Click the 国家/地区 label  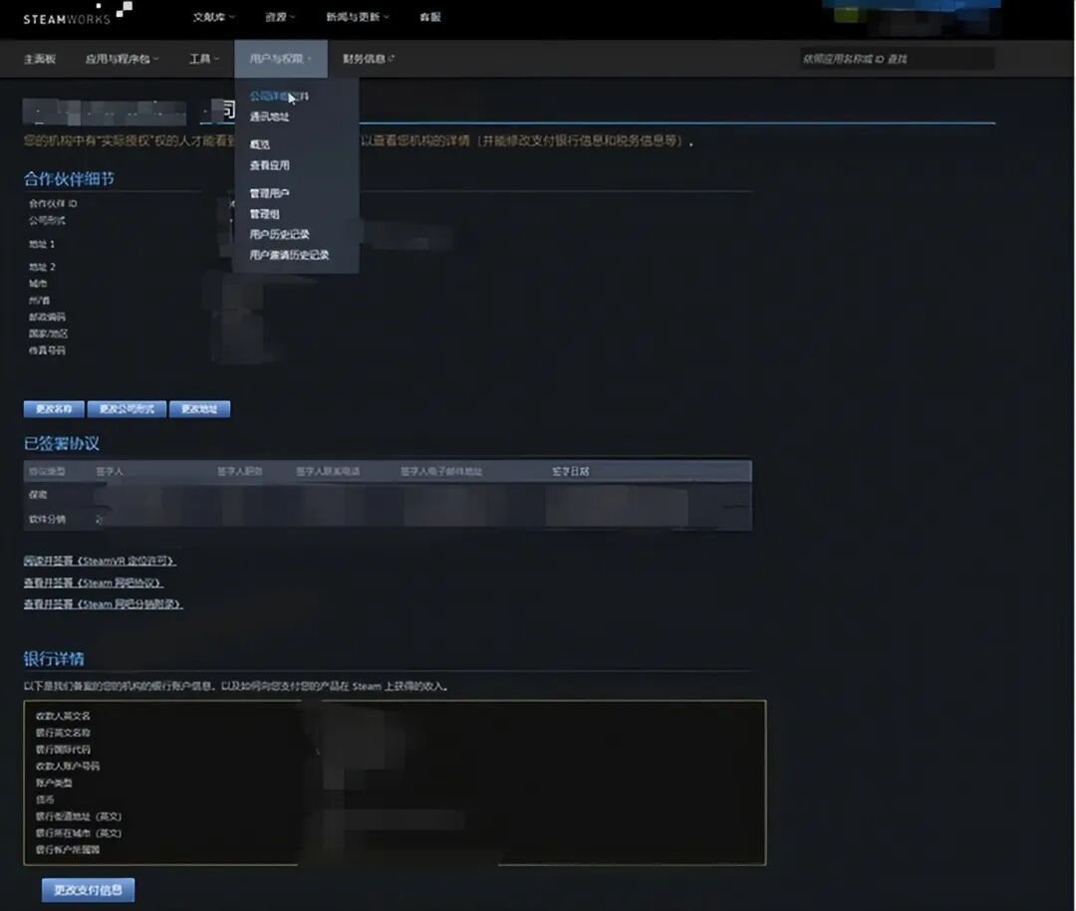click(48, 334)
